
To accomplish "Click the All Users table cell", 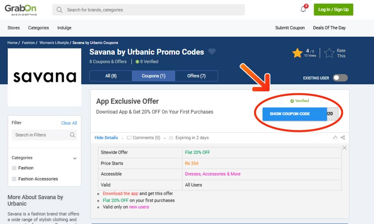I will 194,185.
